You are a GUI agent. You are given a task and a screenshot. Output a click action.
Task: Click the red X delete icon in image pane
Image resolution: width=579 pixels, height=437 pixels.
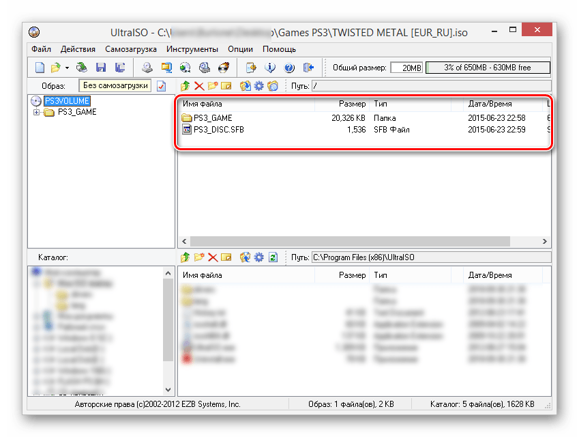pos(198,86)
